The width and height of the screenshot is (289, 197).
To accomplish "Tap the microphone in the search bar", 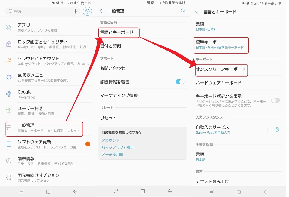I will [x=75, y=11].
